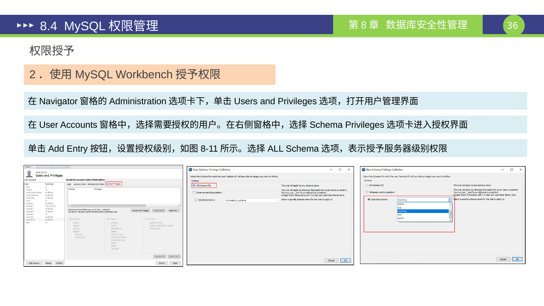
Task: Click the Add Entry... button
Action: coord(174,211)
